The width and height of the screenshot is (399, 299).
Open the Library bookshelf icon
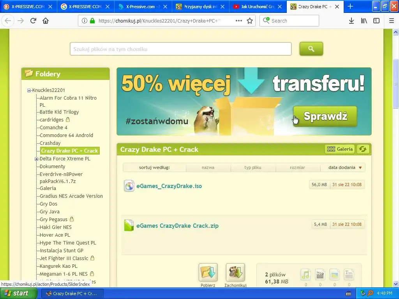pyautogui.click(x=364, y=21)
